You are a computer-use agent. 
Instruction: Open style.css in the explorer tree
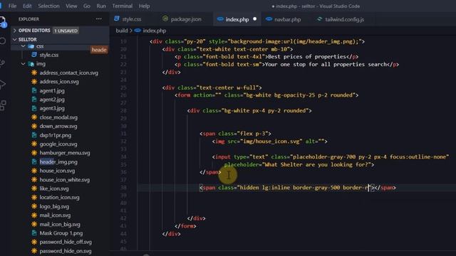click(x=49, y=55)
